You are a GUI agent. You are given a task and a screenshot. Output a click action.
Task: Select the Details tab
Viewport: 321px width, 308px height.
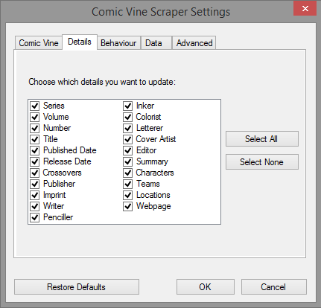pyautogui.click(x=80, y=42)
